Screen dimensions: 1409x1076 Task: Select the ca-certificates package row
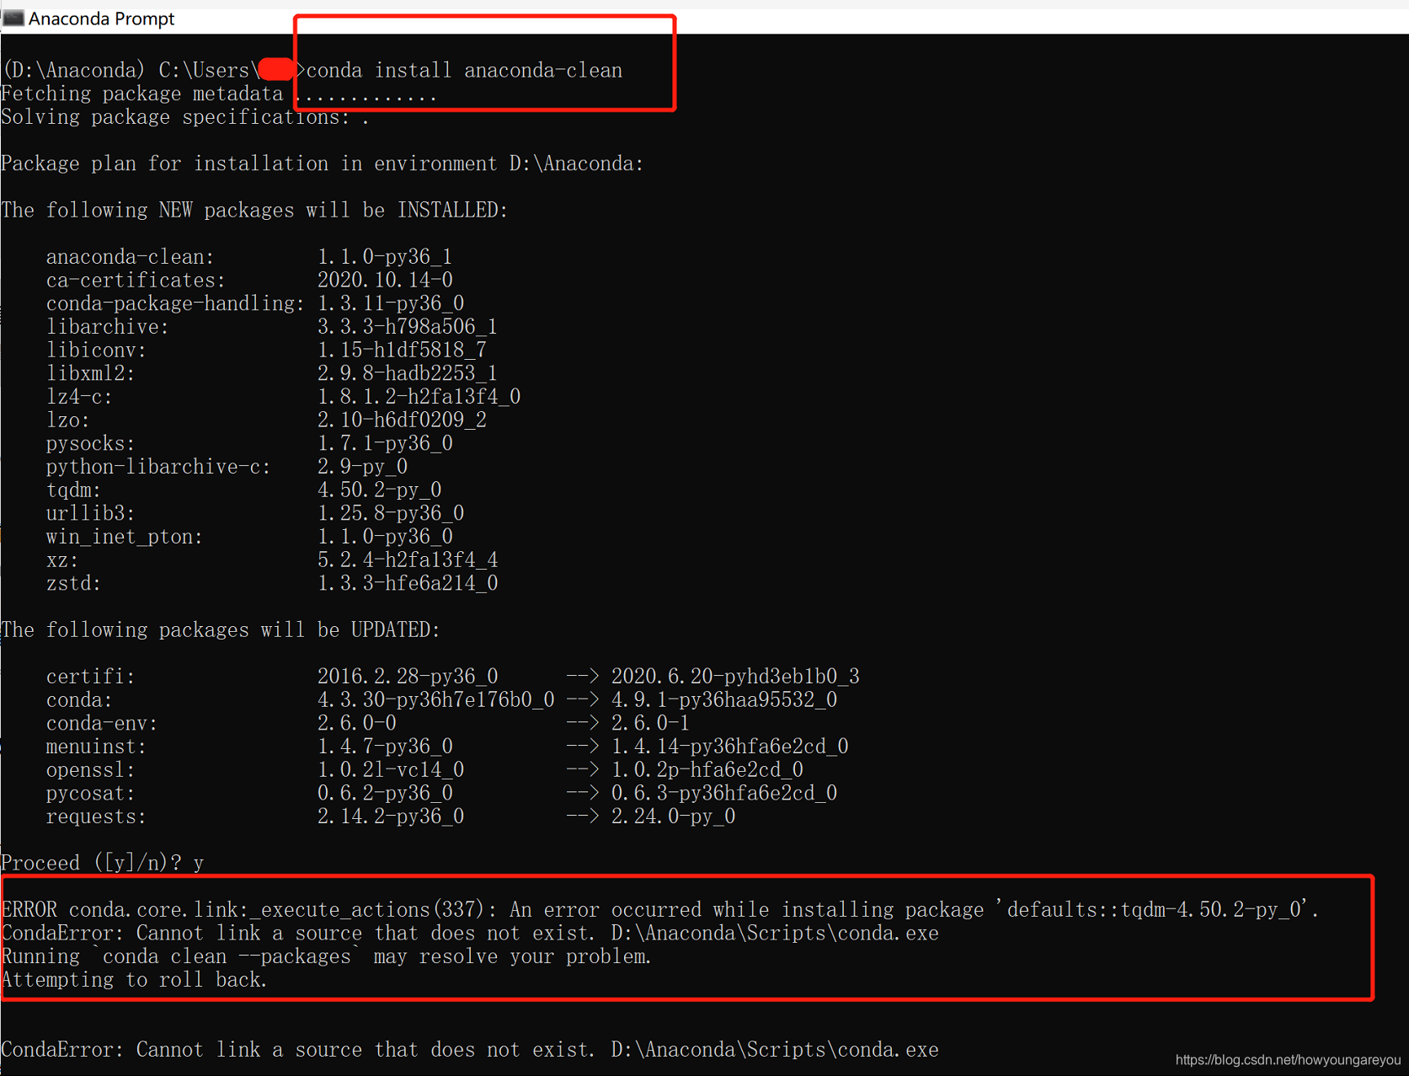coord(249,280)
